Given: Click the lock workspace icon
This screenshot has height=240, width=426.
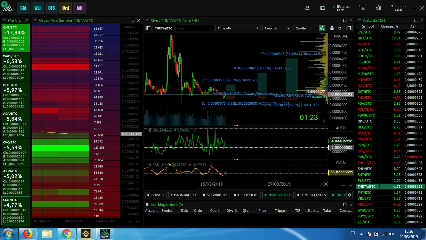Looking at the screenshot, I should (307, 8).
